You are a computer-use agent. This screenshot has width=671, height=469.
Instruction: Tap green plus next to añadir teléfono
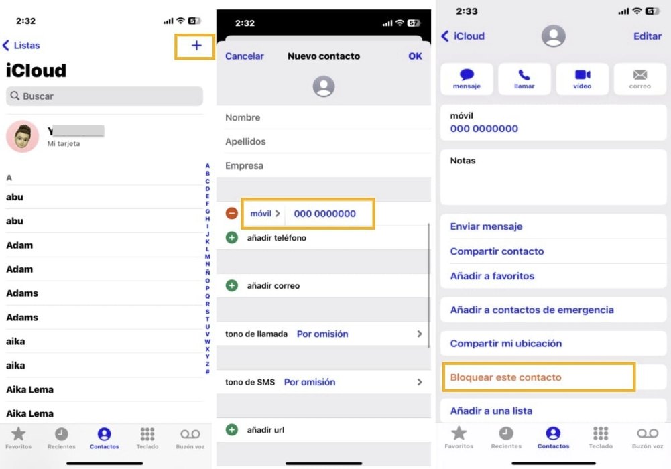232,238
